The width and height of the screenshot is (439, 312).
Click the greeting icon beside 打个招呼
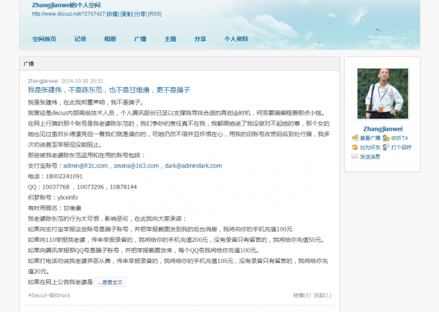386,147
